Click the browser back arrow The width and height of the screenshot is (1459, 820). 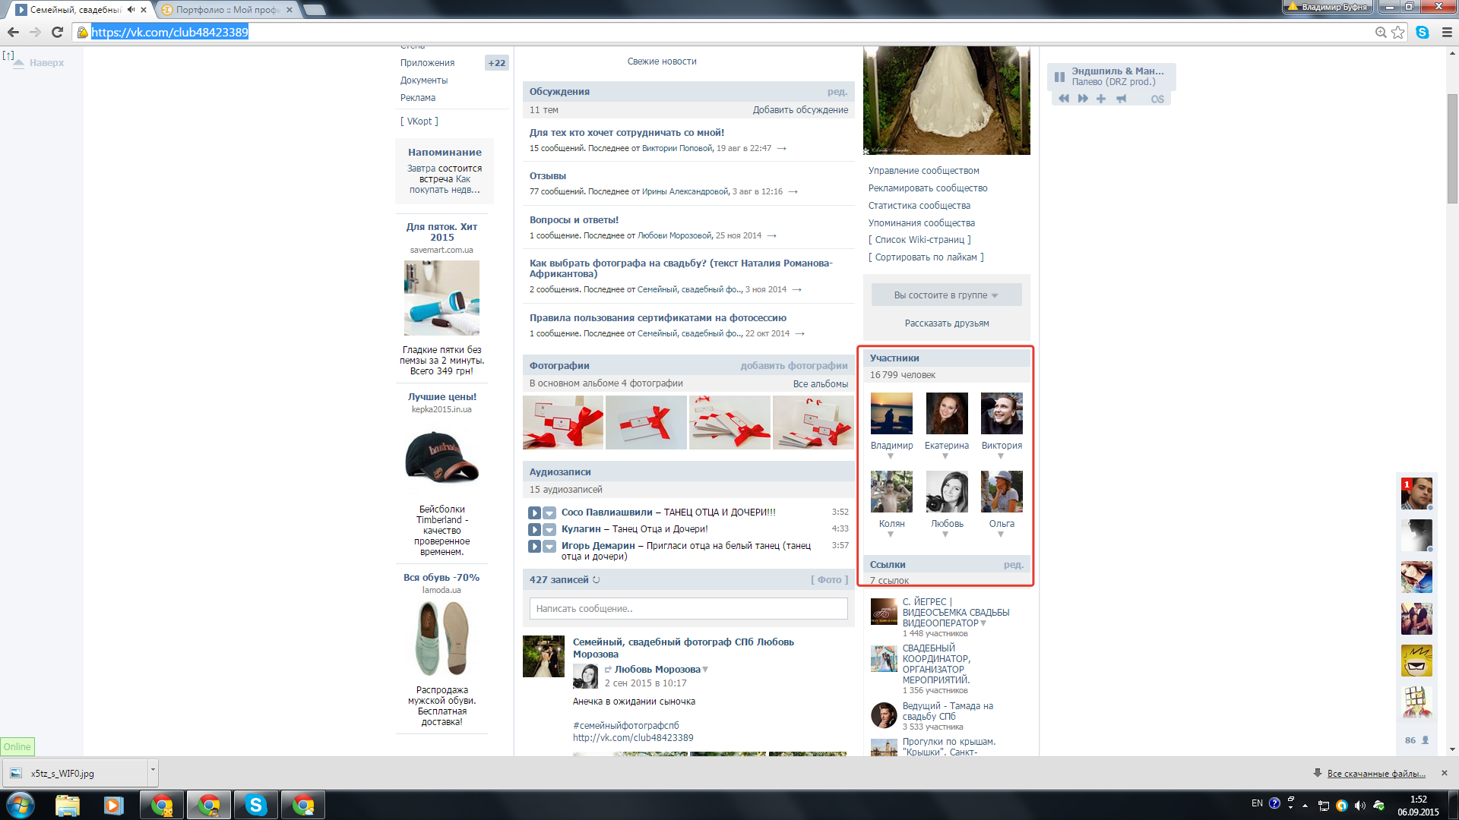click(13, 32)
